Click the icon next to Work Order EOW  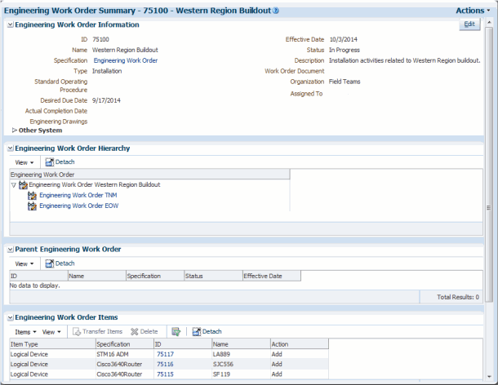click(x=32, y=206)
